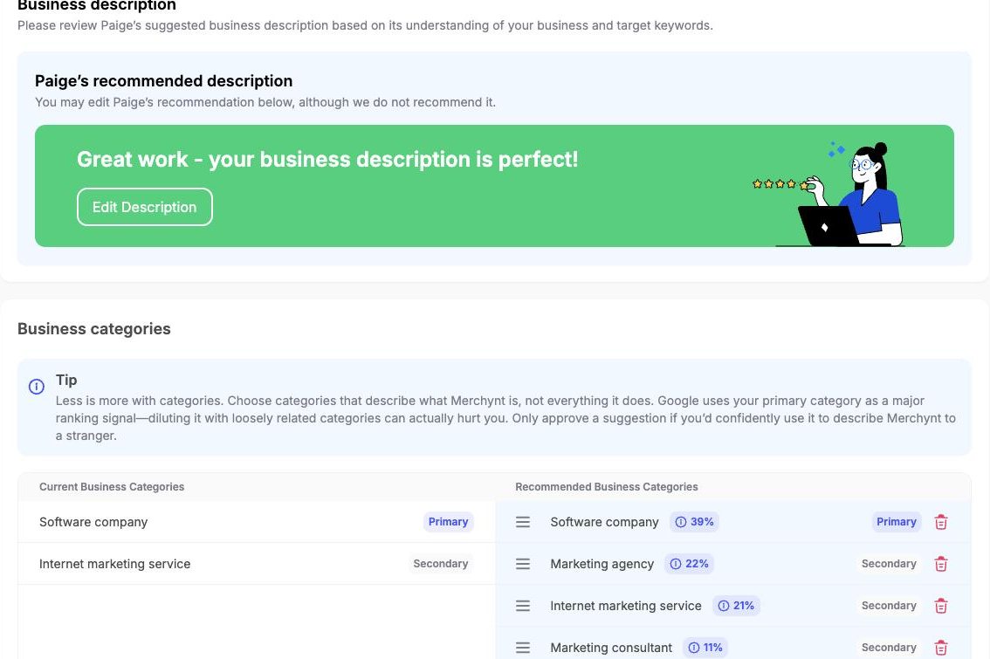Click the 'Business categories' section heading

click(x=94, y=329)
